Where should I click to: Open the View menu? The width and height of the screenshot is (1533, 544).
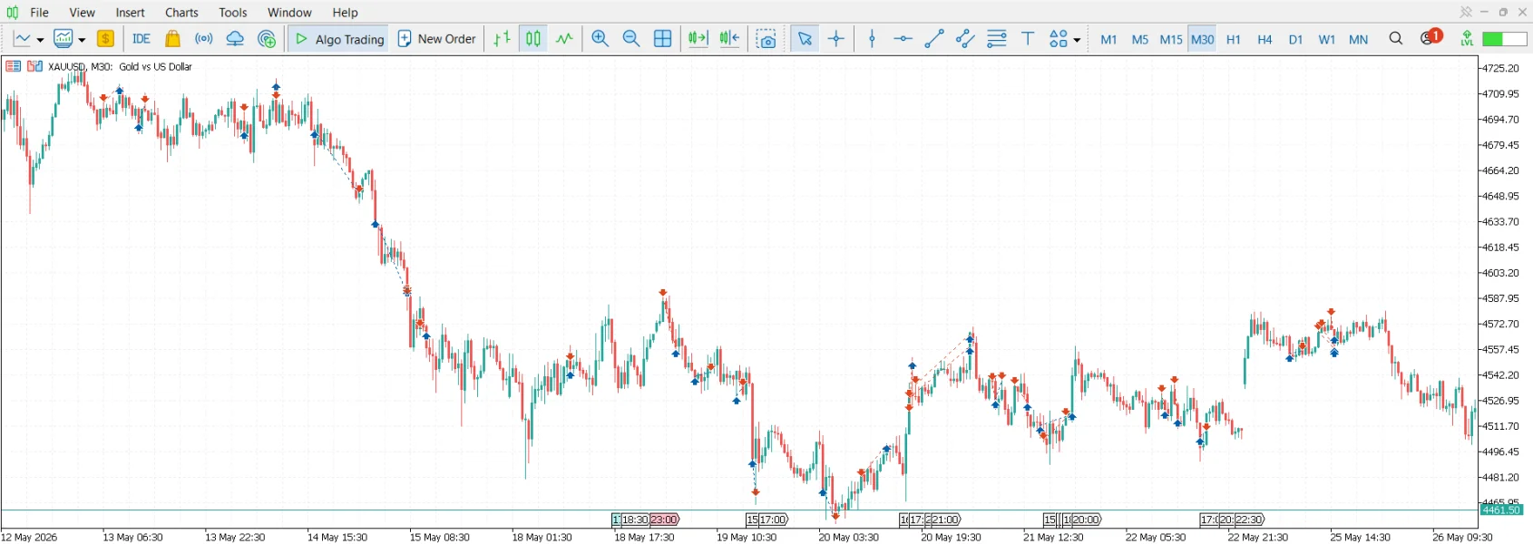tap(83, 13)
